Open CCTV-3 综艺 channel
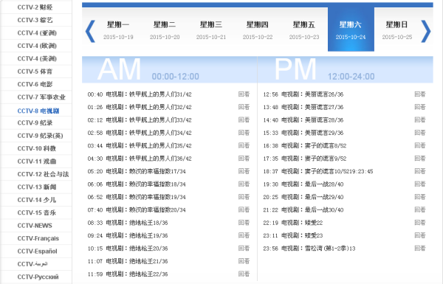This screenshot has height=284, width=443. (35, 20)
